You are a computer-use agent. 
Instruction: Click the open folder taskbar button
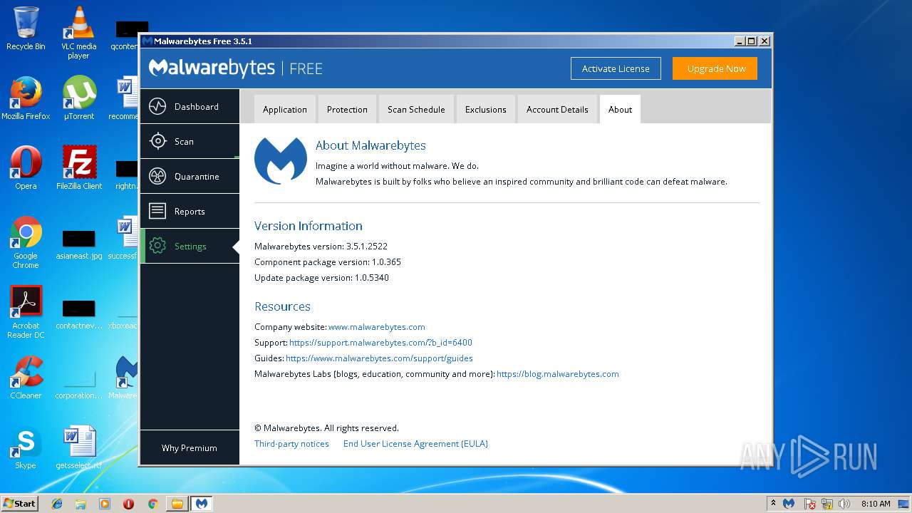[177, 504]
